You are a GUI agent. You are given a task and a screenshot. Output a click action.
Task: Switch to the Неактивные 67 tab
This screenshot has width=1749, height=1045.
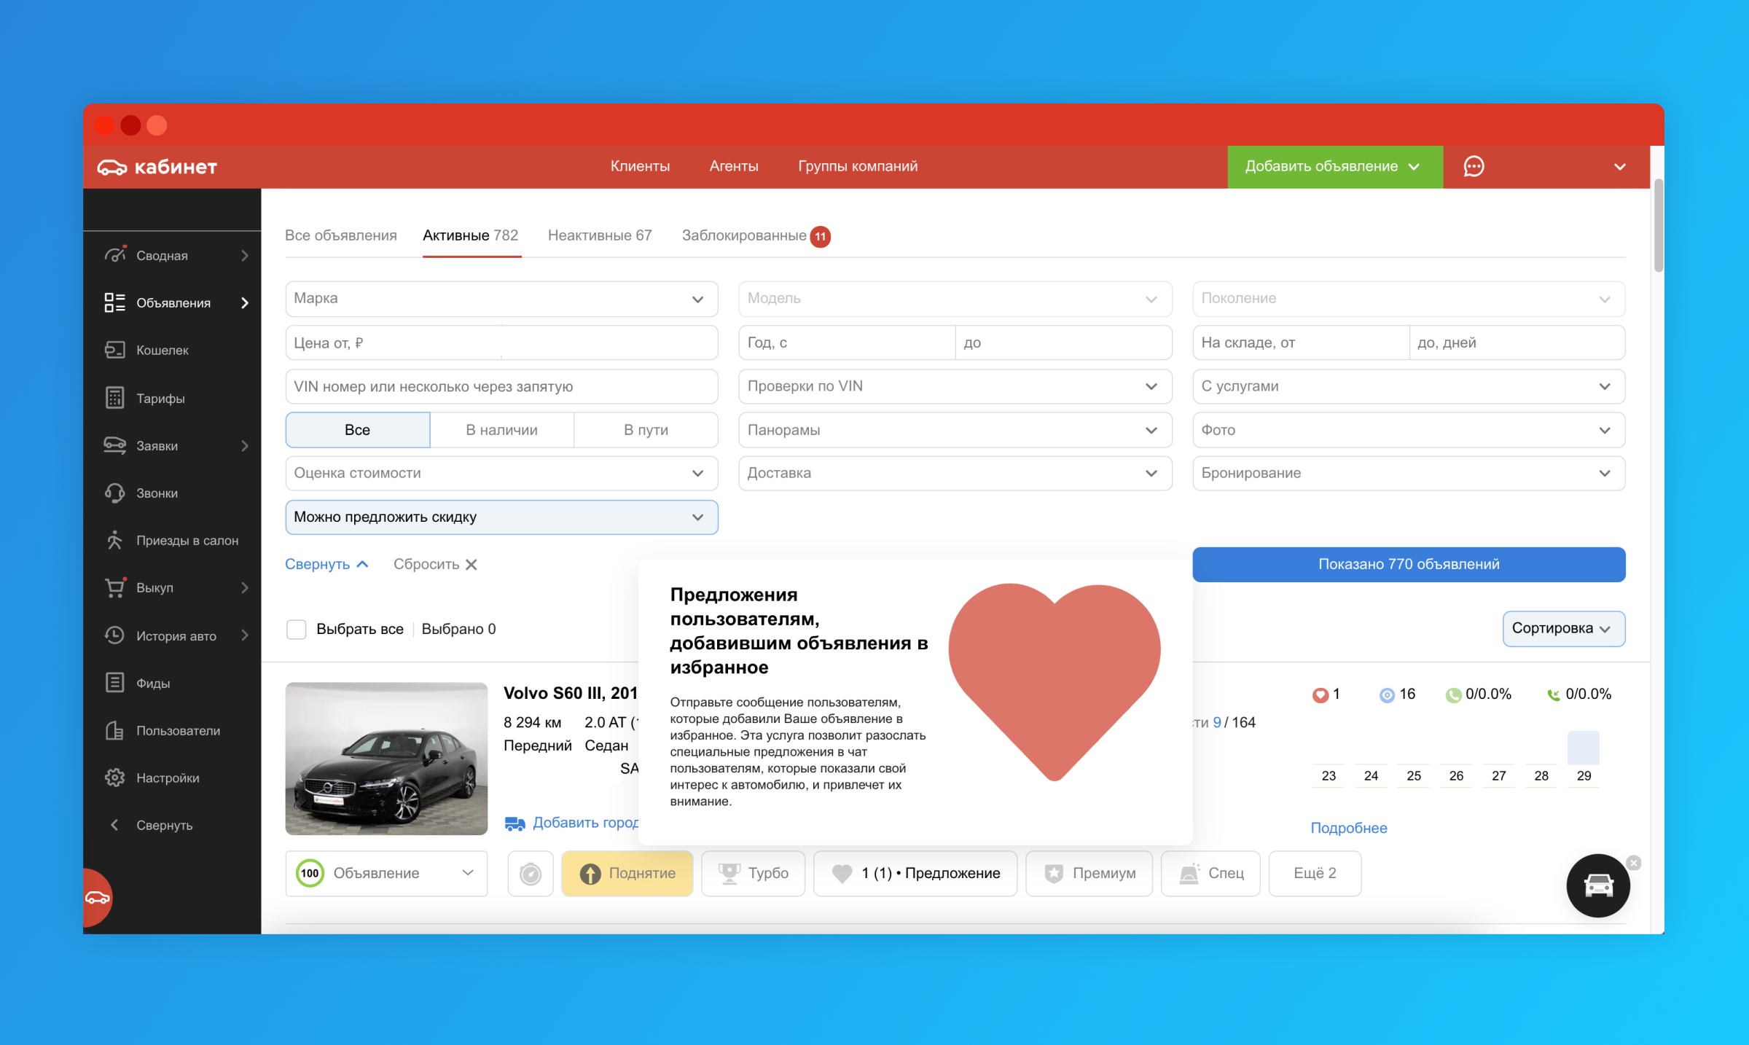(600, 235)
